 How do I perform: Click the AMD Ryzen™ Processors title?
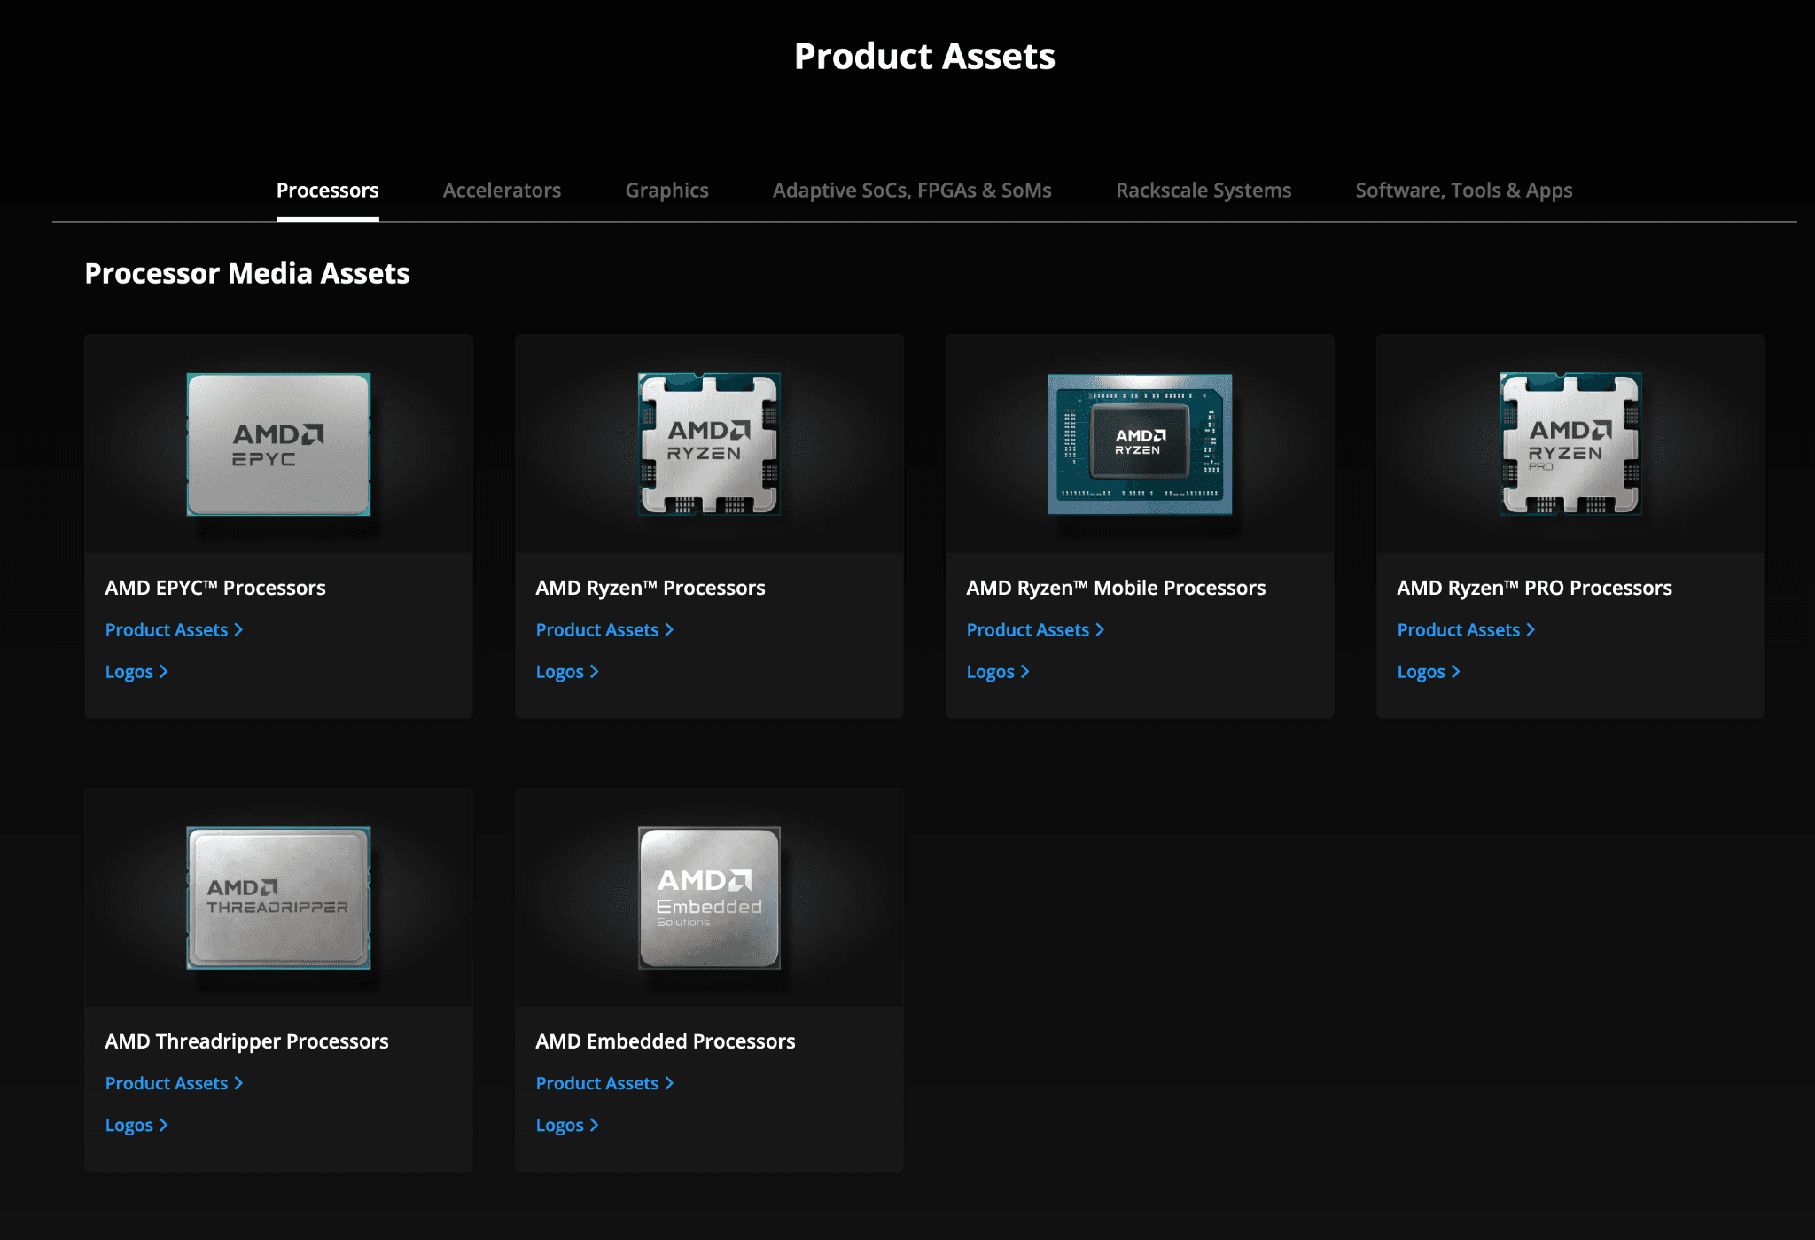tap(650, 588)
